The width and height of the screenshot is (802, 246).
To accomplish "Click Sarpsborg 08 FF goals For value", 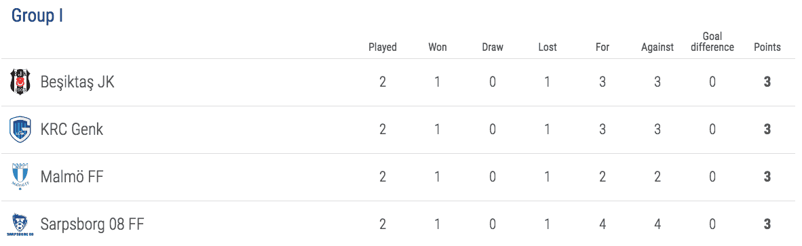I will coord(603,224).
